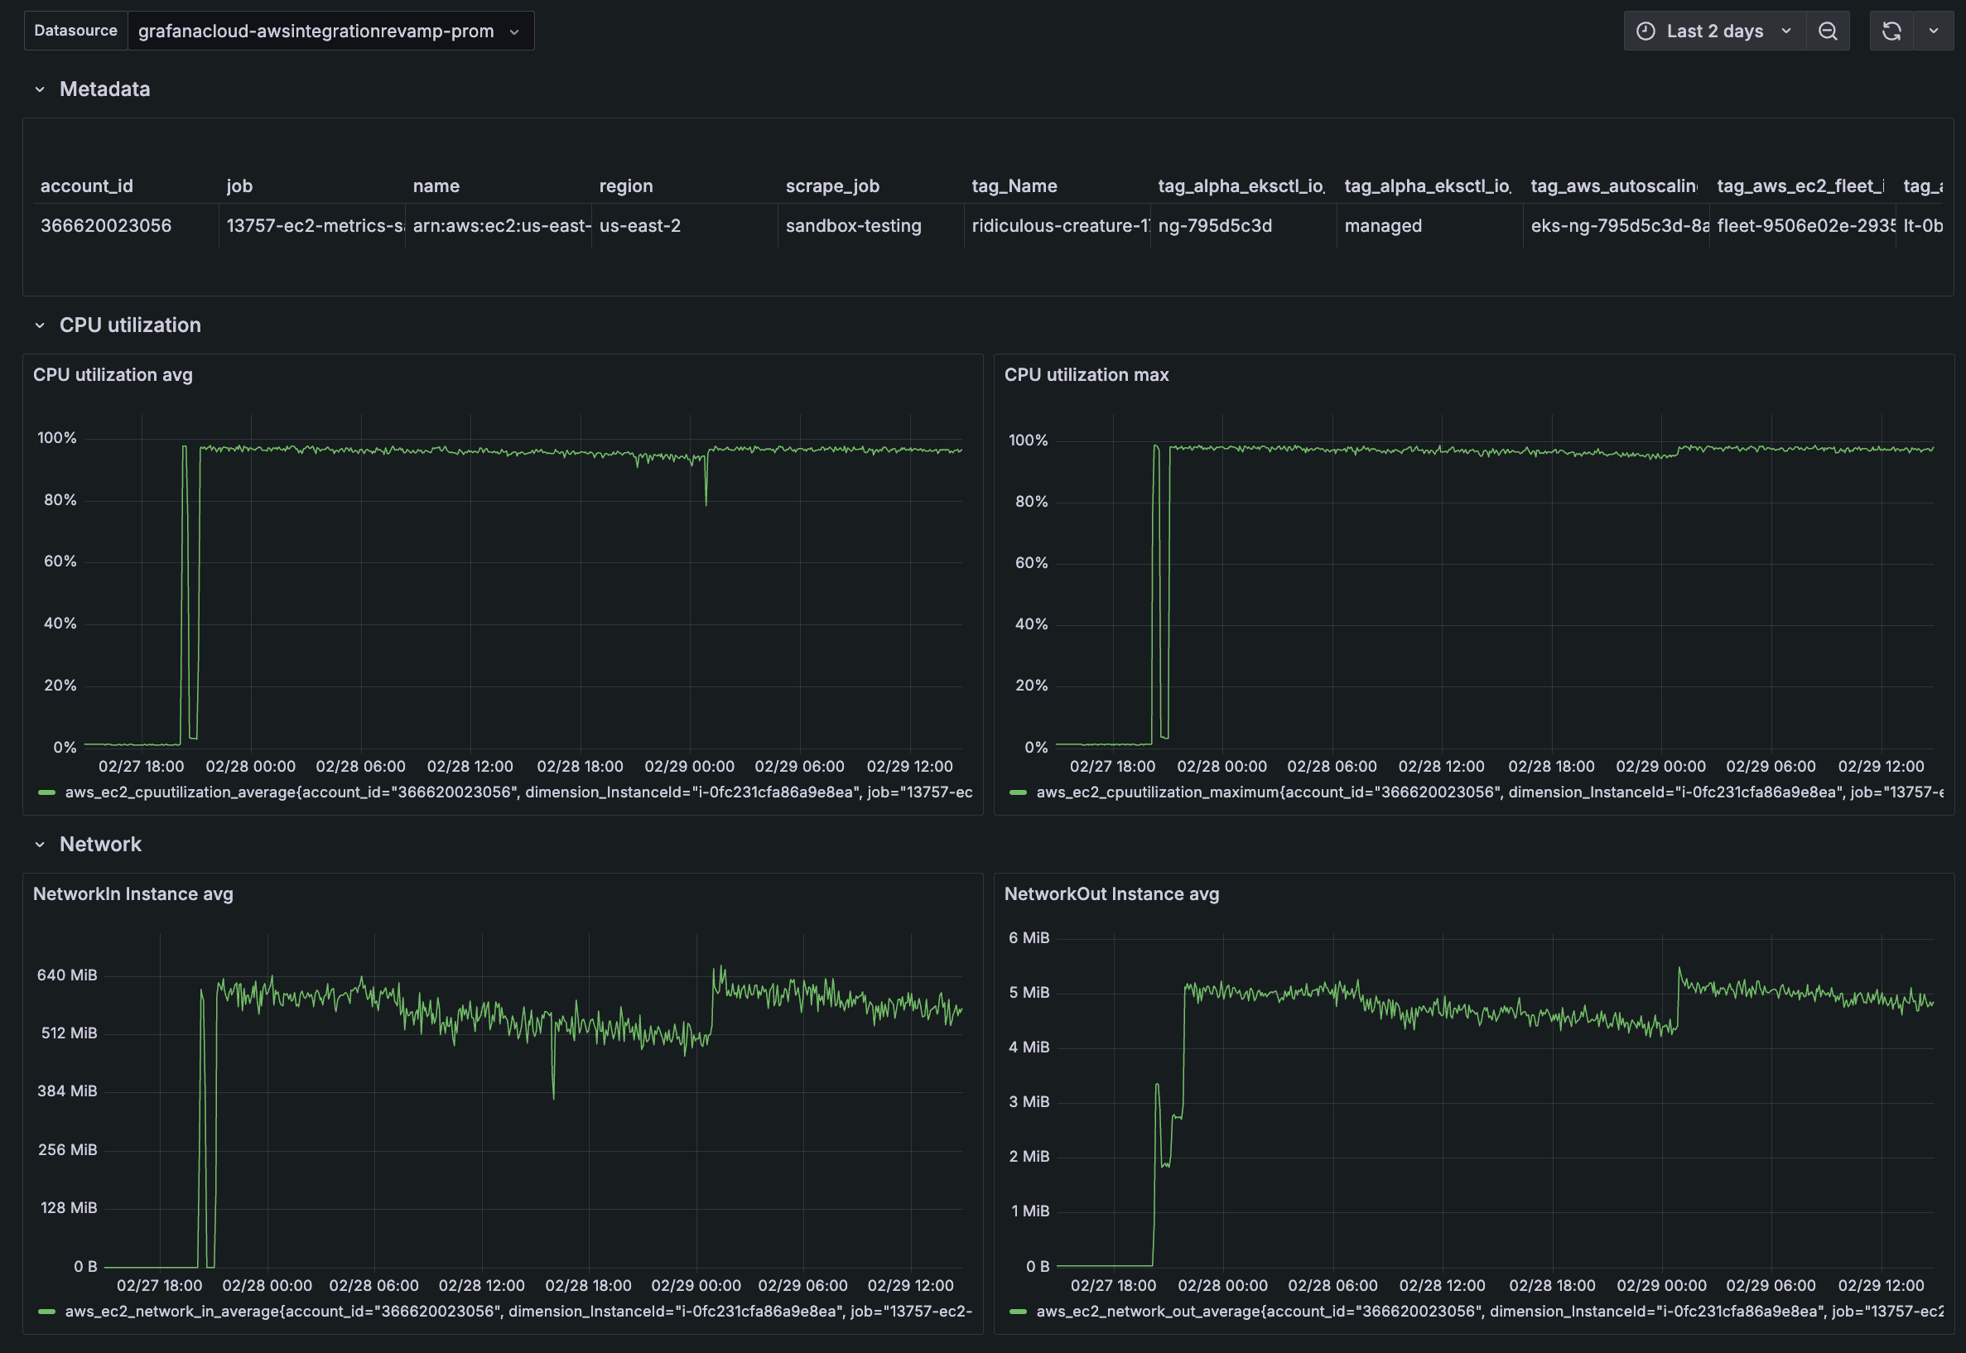Click the scrape_job column header
Screen dimensions: 1966x1353
click(x=831, y=185)
